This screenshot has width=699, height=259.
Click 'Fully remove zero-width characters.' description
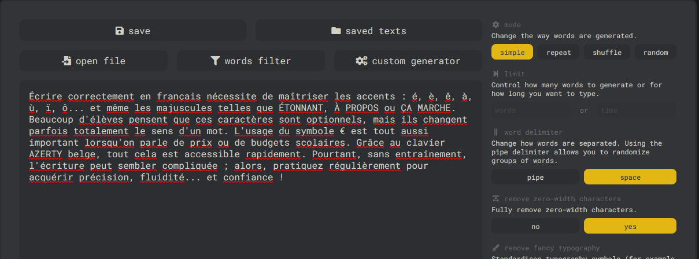564,210
